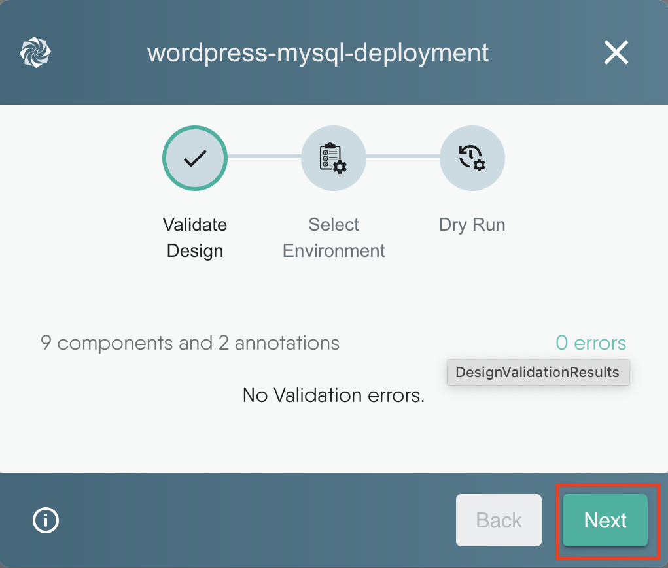Select the completed Validate Design stage indicator

pyautogui.click(x=194, y=158)
